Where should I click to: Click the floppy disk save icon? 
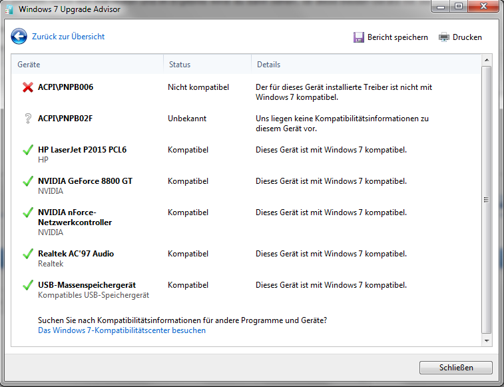pos(359,37)
